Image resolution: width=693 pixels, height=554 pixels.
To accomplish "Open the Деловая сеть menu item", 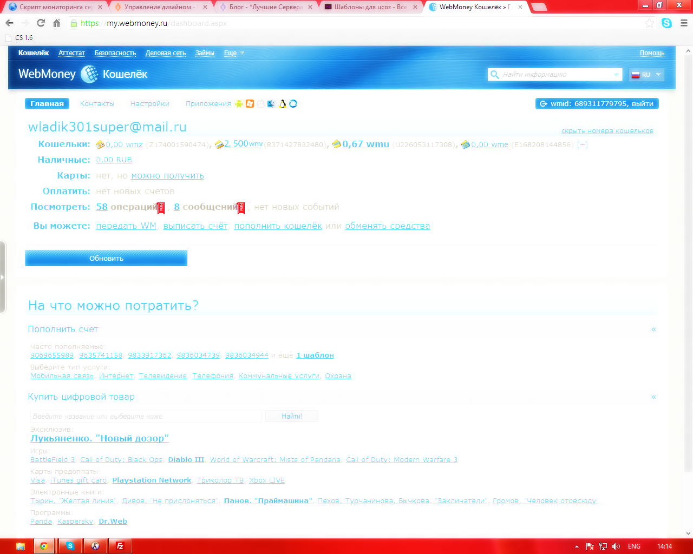I will click(x=166, y=53).
